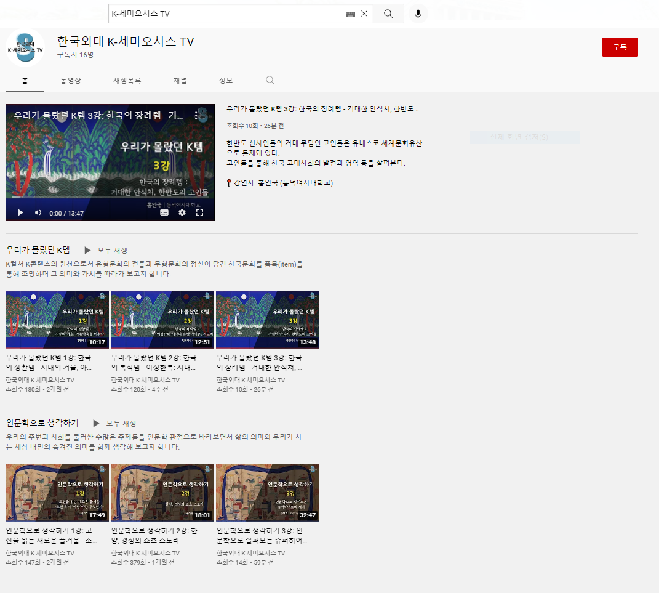659x593 pixels.
Task: Go to the 채널 tab
Action: tap(180, 80)
